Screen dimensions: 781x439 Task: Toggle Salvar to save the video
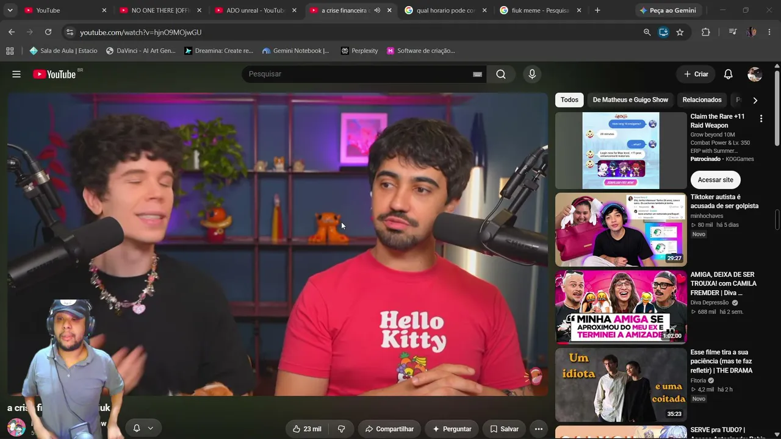[x=504, y=429]
